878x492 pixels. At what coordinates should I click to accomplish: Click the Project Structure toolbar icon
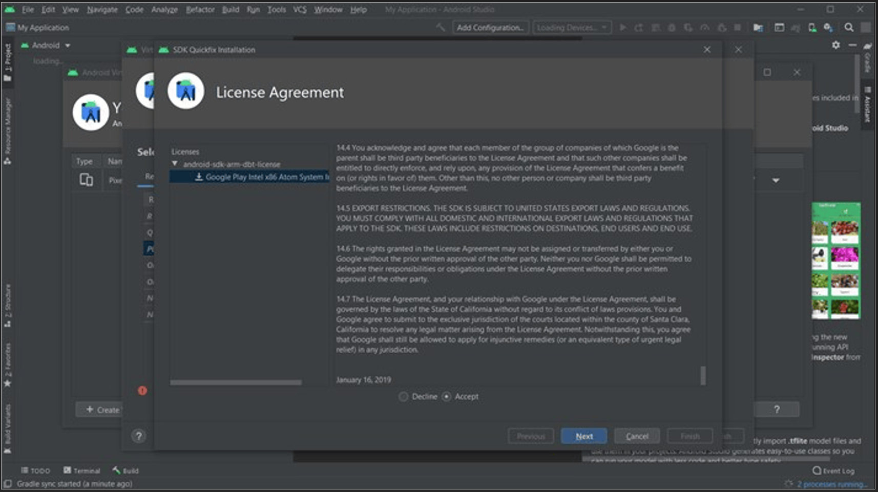pyautogui.click(x=758, y=28)
